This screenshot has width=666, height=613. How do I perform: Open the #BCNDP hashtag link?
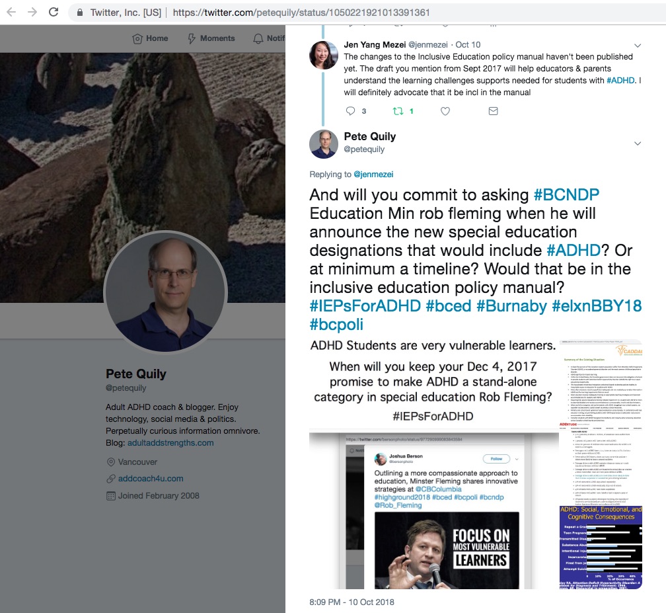566,194
